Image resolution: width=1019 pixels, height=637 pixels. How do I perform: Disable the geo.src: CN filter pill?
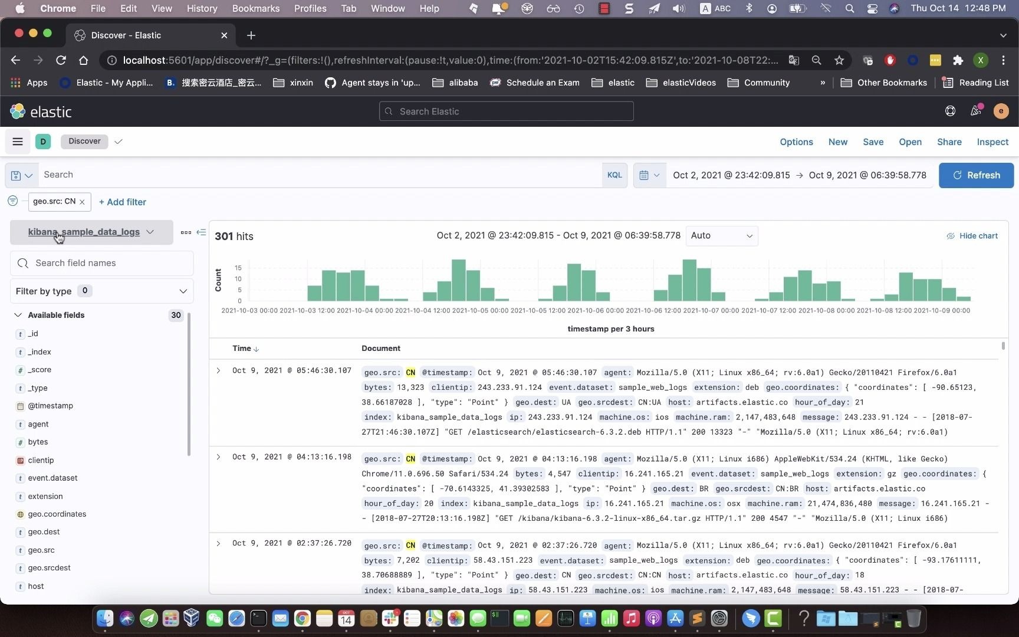pos(53,202)
